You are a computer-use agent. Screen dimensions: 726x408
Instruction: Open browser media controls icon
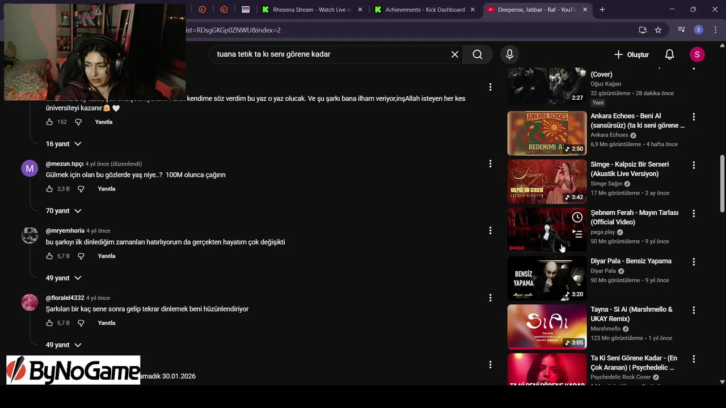tap(682, 30)
